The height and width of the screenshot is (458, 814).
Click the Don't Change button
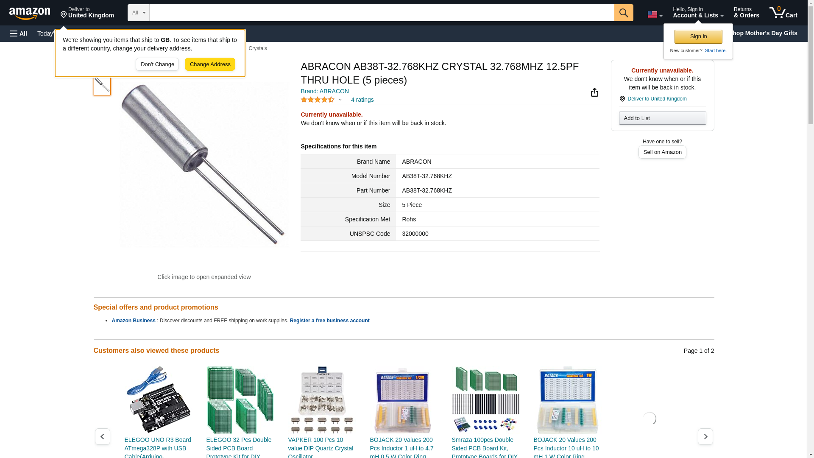157,64
